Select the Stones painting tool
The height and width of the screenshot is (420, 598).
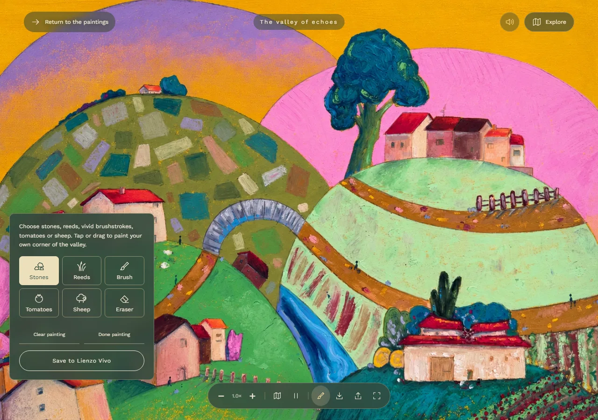point(39,271)
